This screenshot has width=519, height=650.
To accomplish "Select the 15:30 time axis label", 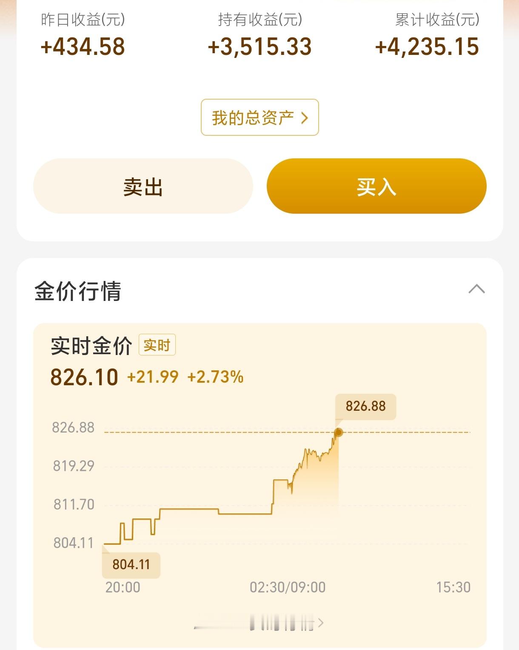I will pyautogui.click(x=453, y=587).
